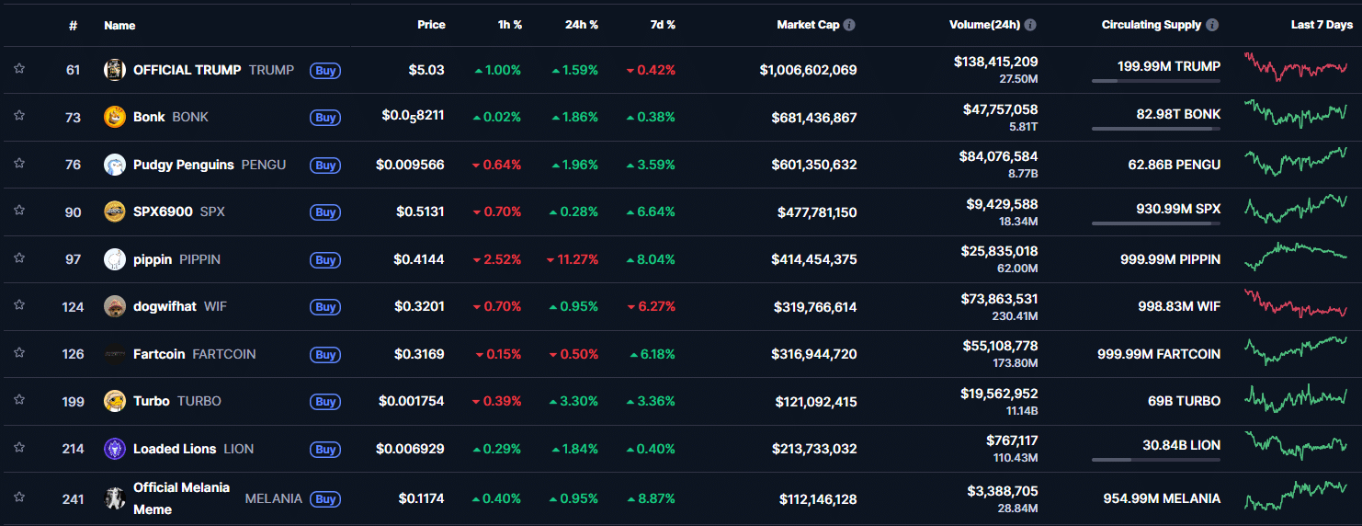Select the dogwifhat coin logo
The height and width of the screenshot is (526, 1362).
(x=115, y=306)
